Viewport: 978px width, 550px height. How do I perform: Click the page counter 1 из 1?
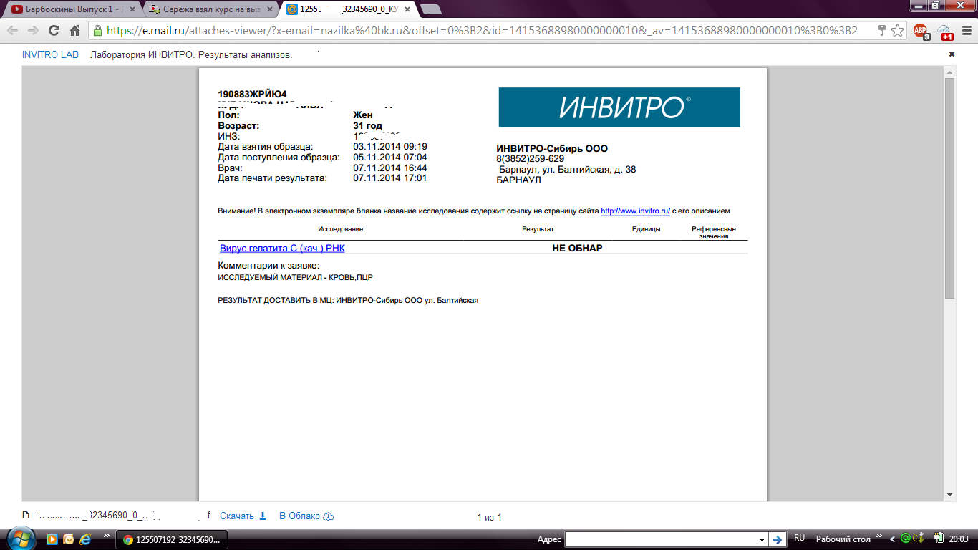click(490, 516)
